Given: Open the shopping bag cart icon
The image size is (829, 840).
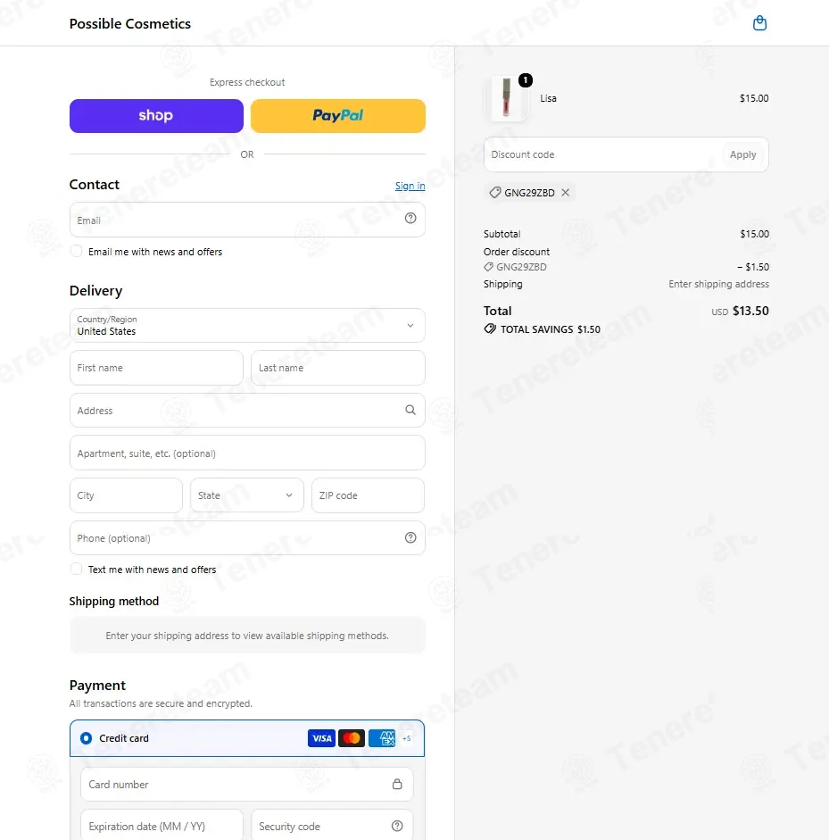Looking at the screenshot, I should [x=759, y=23].
